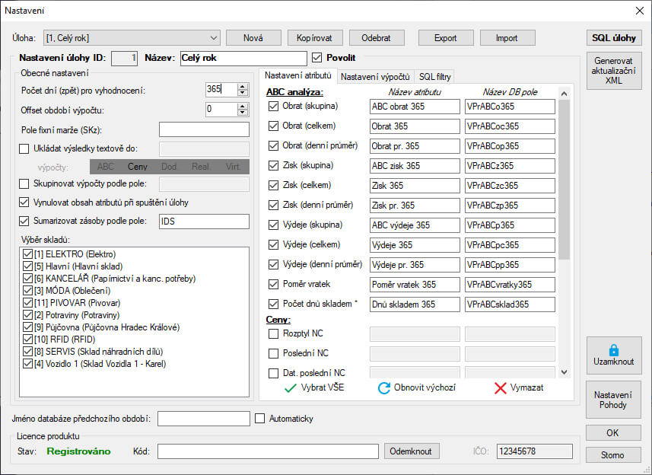Enable the Rozptyl NC checkbox
The image size is (652, 475).
click(x=274, y=333)
